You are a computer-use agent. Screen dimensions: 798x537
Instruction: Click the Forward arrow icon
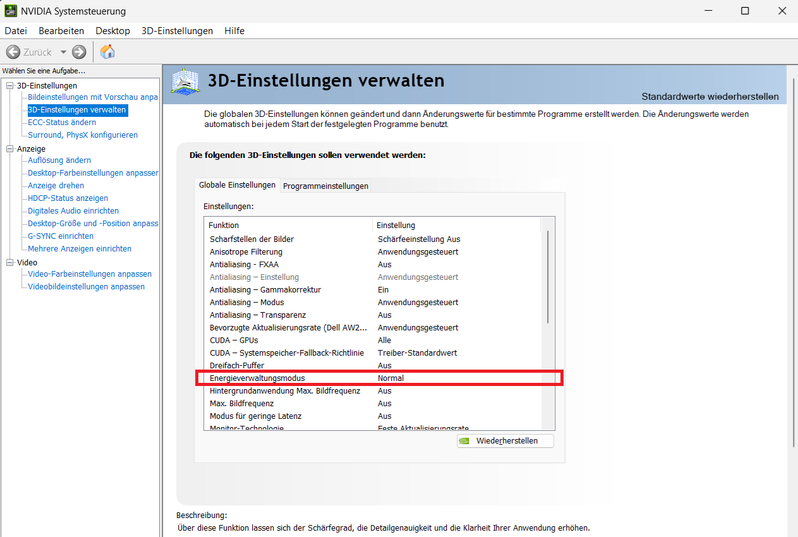tap(79, 52)
